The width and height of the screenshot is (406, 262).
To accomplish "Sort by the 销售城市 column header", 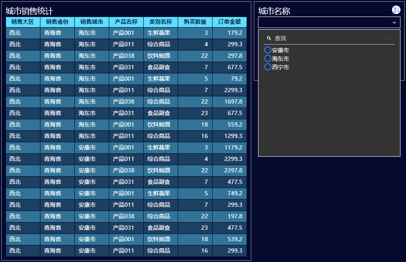I will tap(92, 22).
